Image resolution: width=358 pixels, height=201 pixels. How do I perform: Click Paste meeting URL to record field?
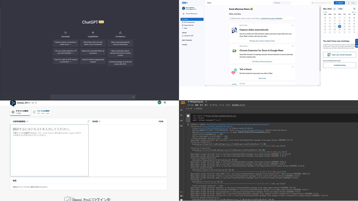point(322,3)
